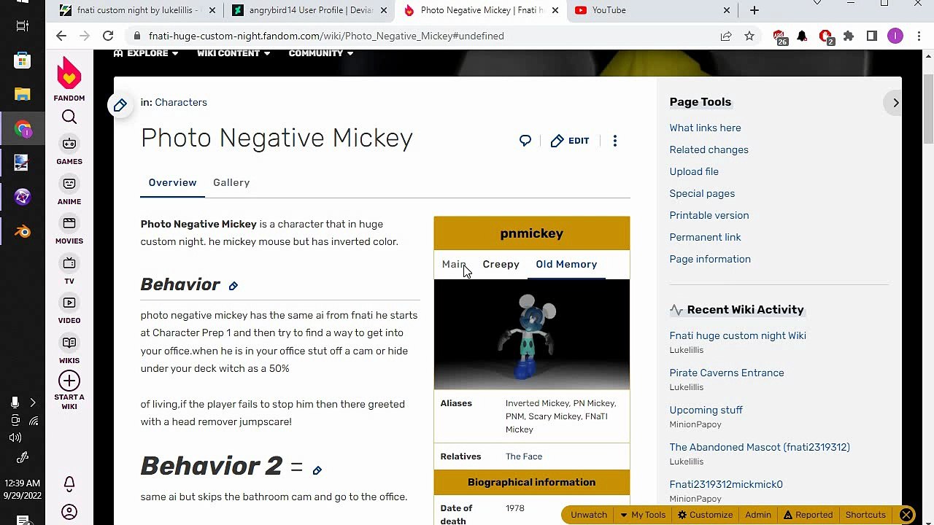Click the share page icon in address bar
The image size is (934, 525).
[726, 36]
